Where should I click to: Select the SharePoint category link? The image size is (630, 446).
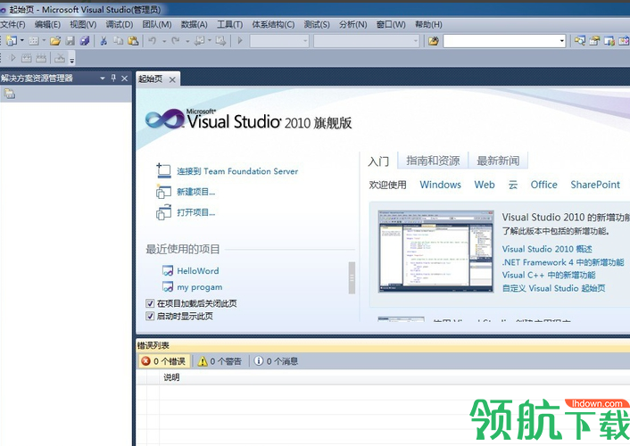point(595,185)
